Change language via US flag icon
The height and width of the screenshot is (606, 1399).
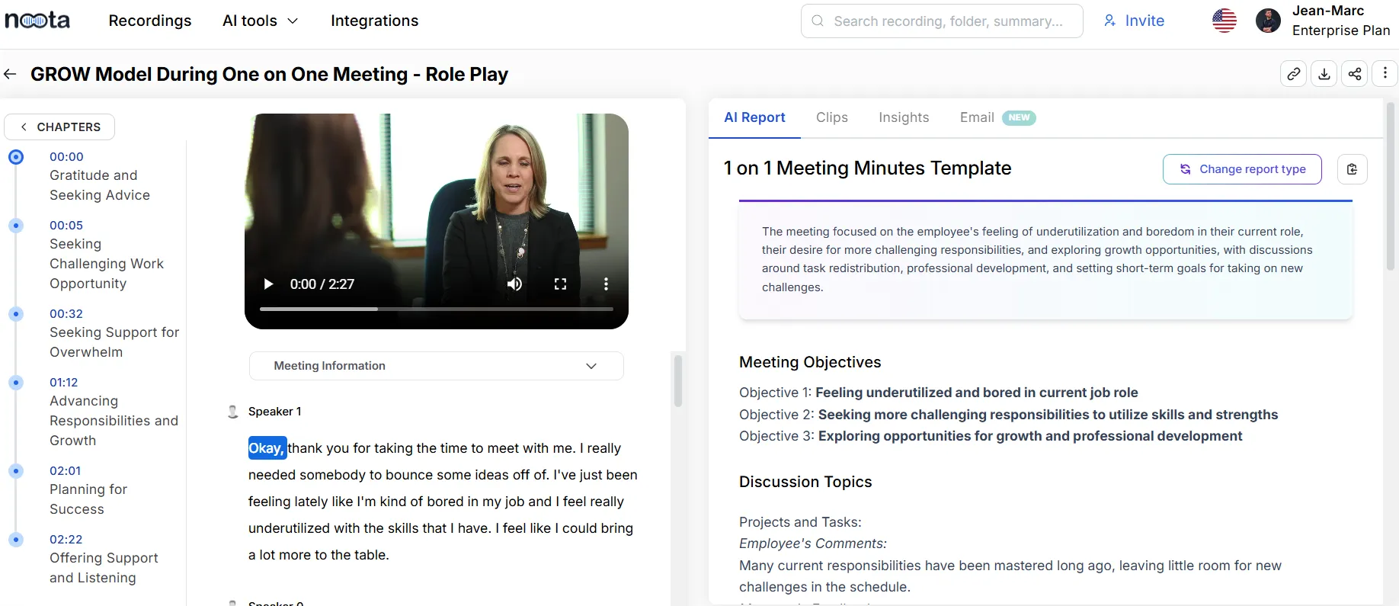tap(1225, 21)
